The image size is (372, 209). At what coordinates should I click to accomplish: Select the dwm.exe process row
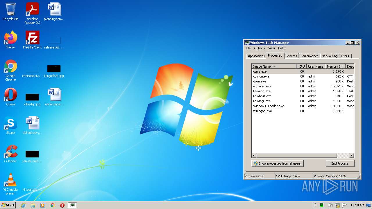tap(303, 81)
